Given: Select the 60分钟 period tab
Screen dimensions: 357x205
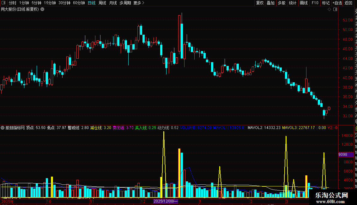Looking at the screenshot, I should pos(79,3).
